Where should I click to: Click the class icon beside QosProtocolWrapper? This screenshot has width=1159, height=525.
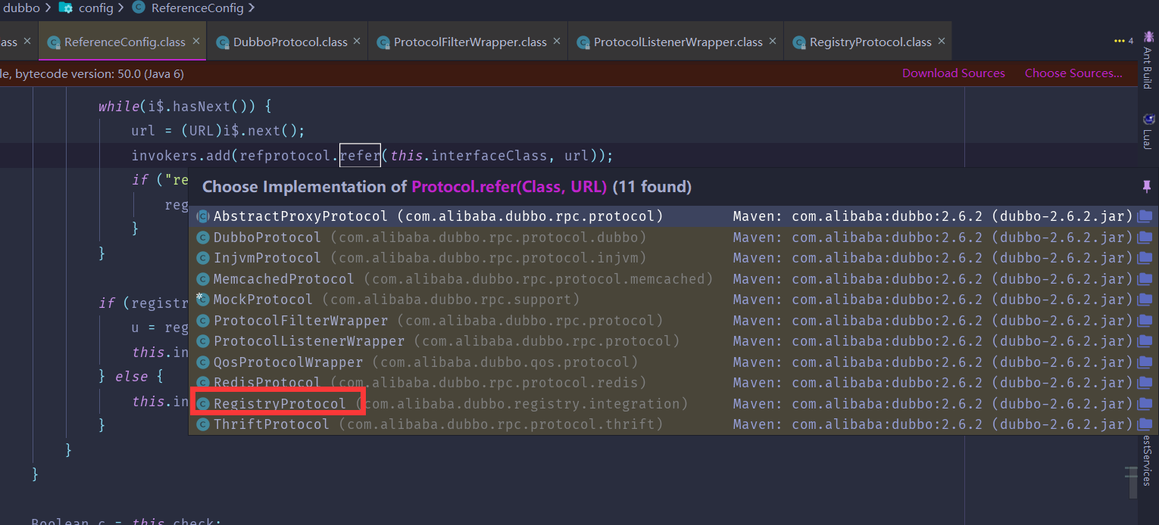coord(203,362)
